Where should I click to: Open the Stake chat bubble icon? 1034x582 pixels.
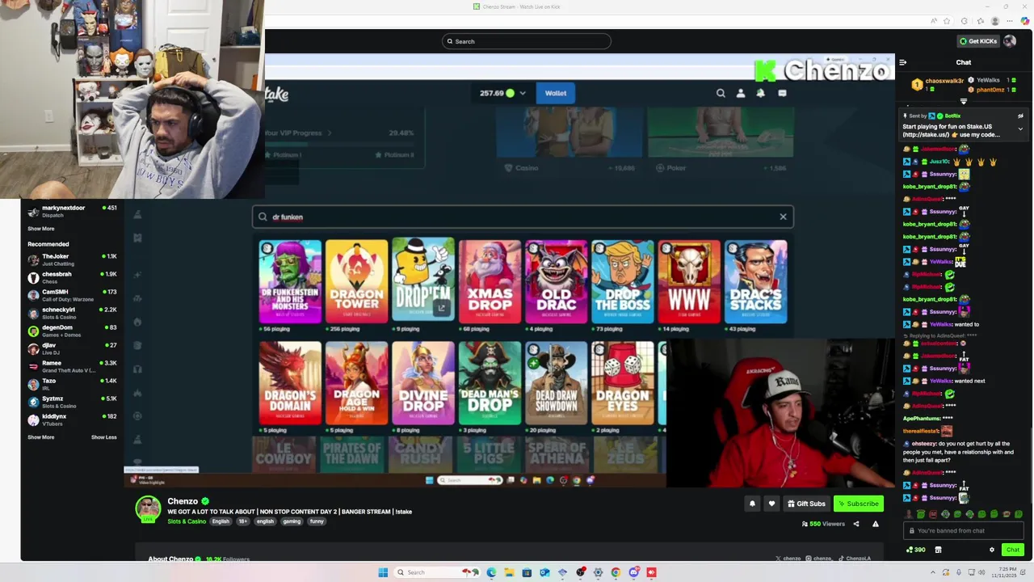(x=782, y=93)
